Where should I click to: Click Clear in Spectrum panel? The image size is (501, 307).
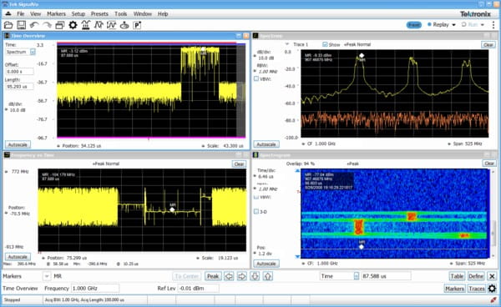(x=488, y=45)
